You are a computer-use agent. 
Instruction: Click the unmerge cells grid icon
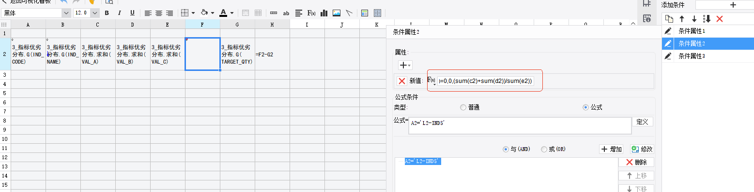(x=258, y=13)
